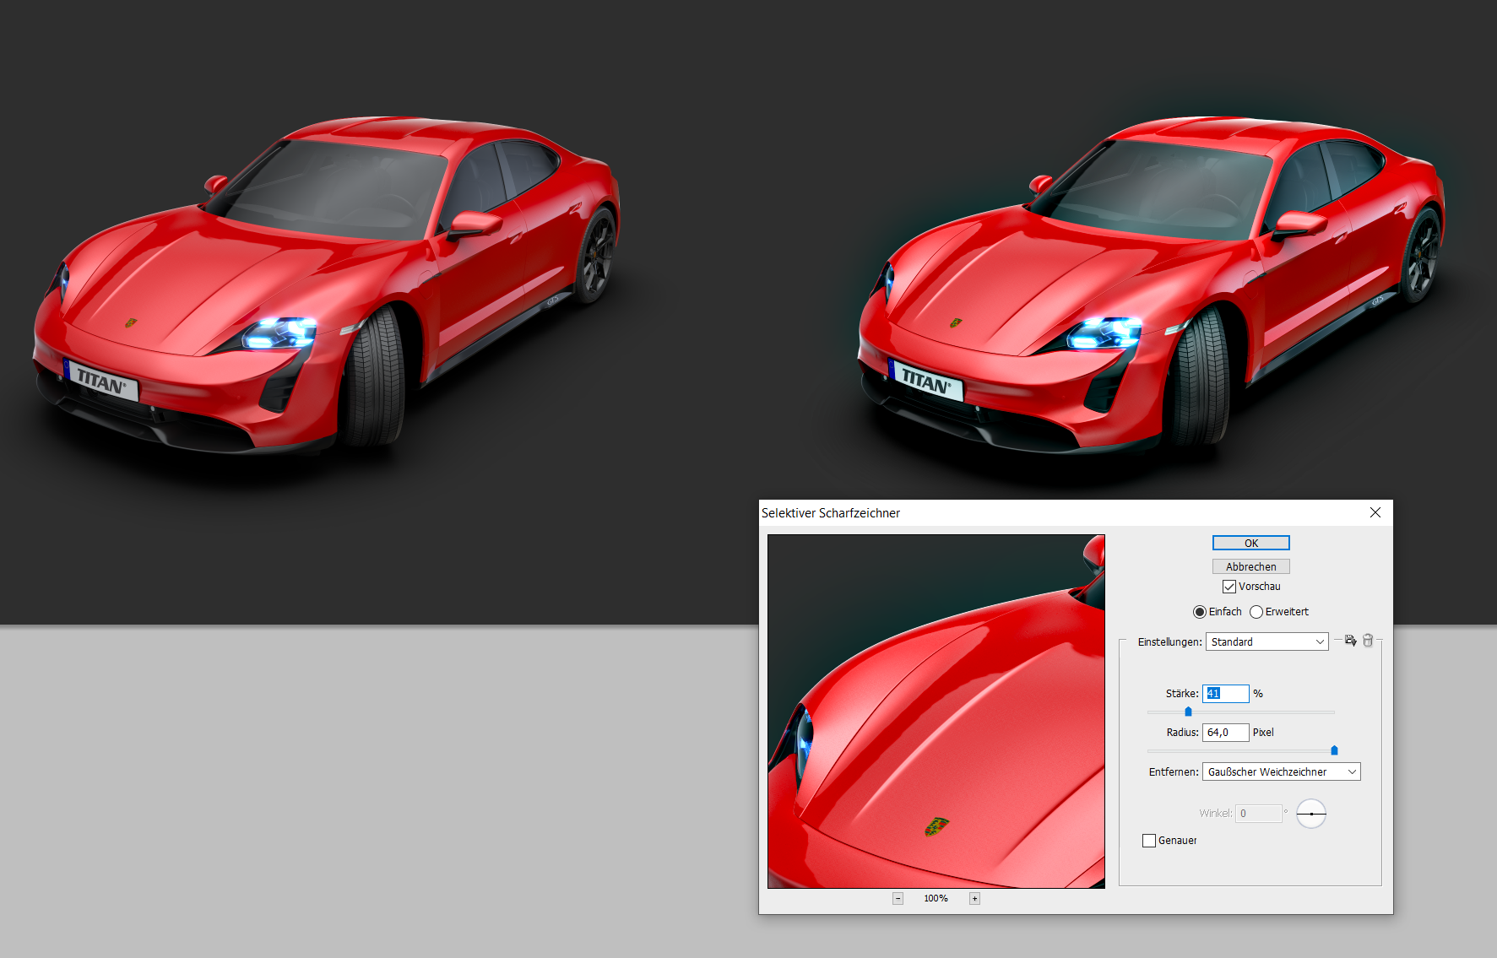This screenshot has height=958, width=1497.
Task: Toggle the Vorschau preview checkbox
Action: 1229,587
